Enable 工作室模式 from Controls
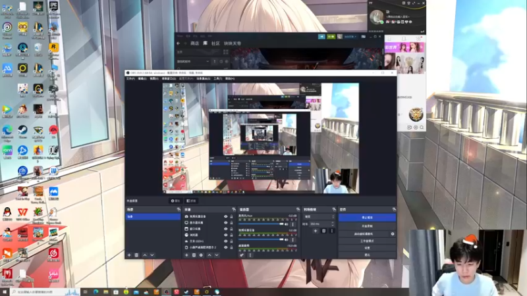The image size is (527, 296). click(x=367, y=241)
